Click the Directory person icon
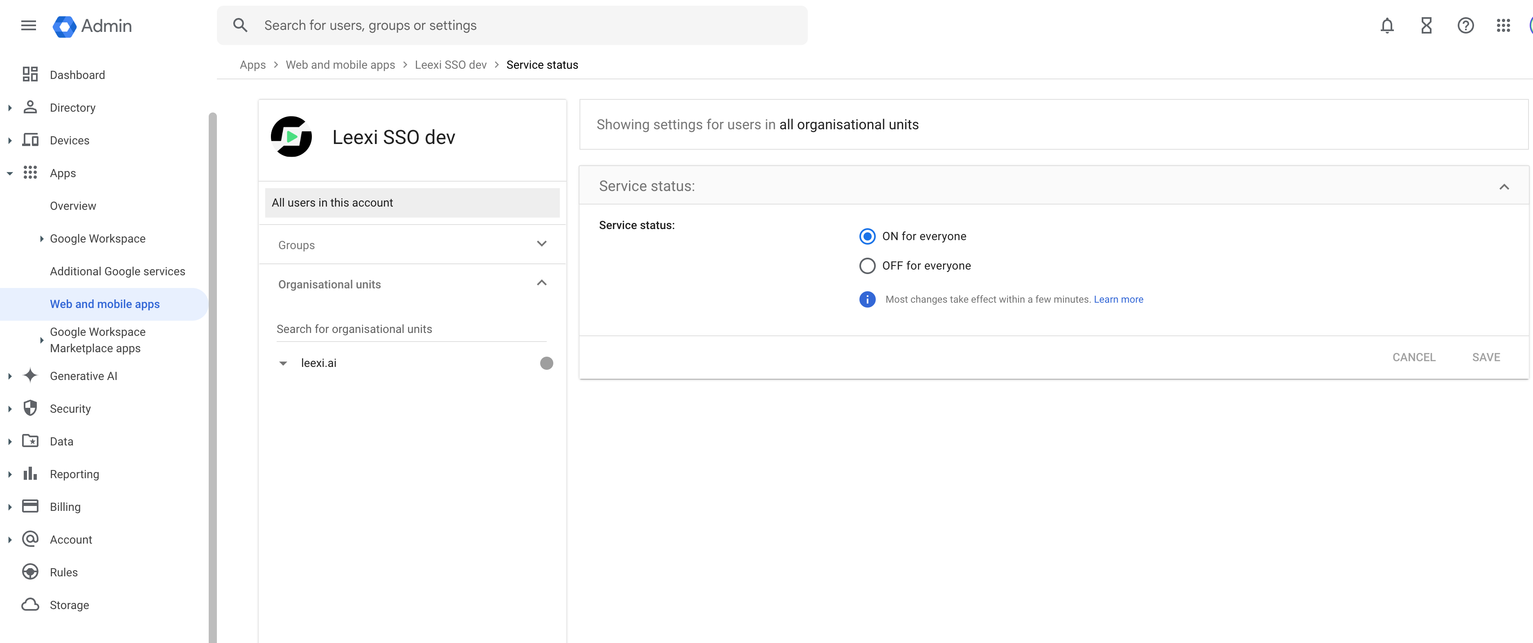This screenshot has width=1533, height=643. pyautogui.click(x=30, y=107)
